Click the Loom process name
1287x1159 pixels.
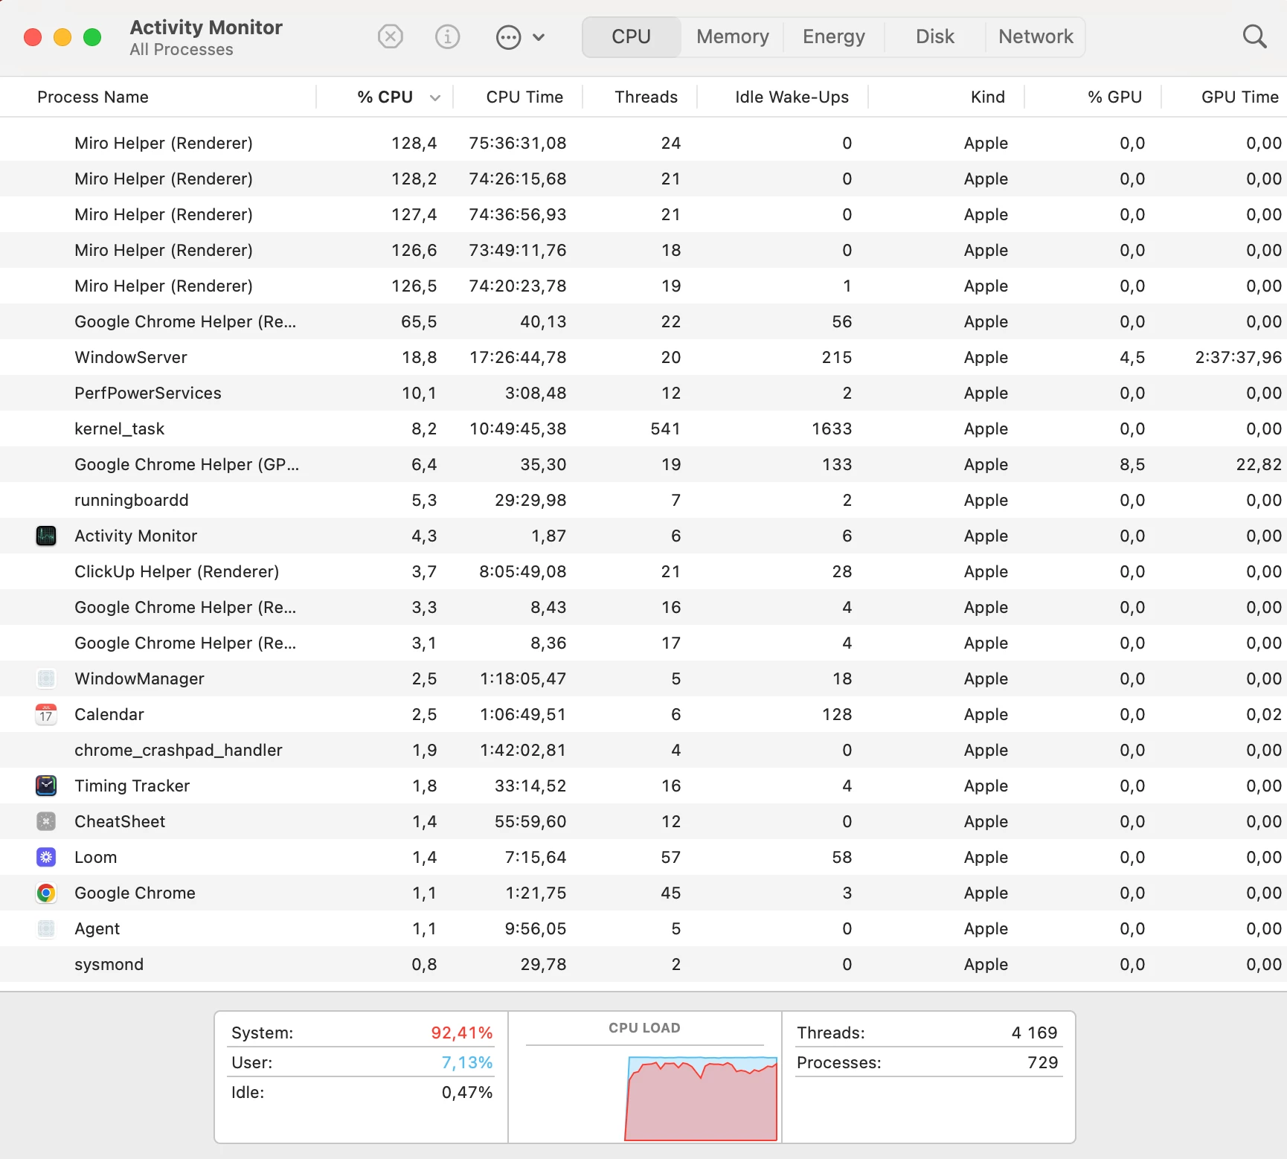(x=96, y=857)
